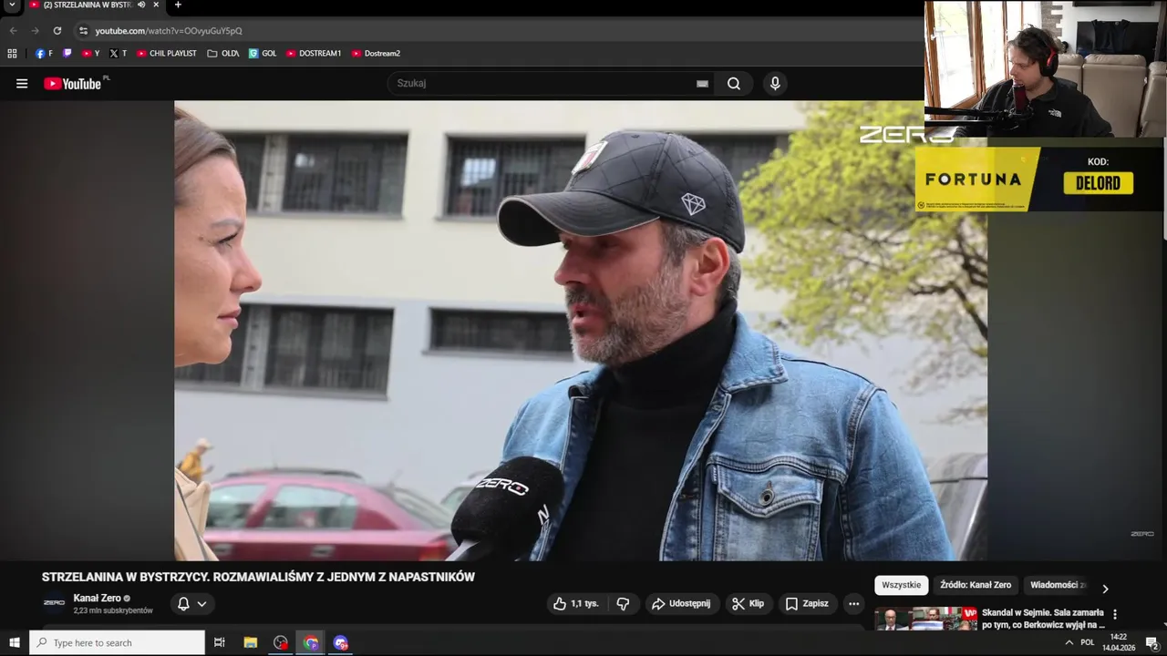The height and width of the screenshot is (656, 1167).
Task: Pause the playing interview video
Action: (x=580, y=330)
